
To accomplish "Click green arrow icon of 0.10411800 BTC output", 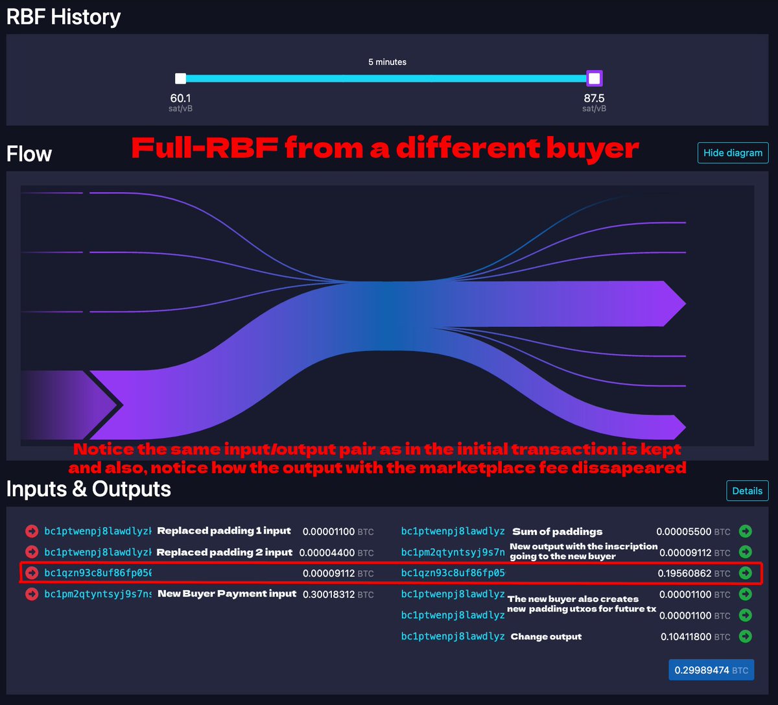I will [x=746, y=636].
